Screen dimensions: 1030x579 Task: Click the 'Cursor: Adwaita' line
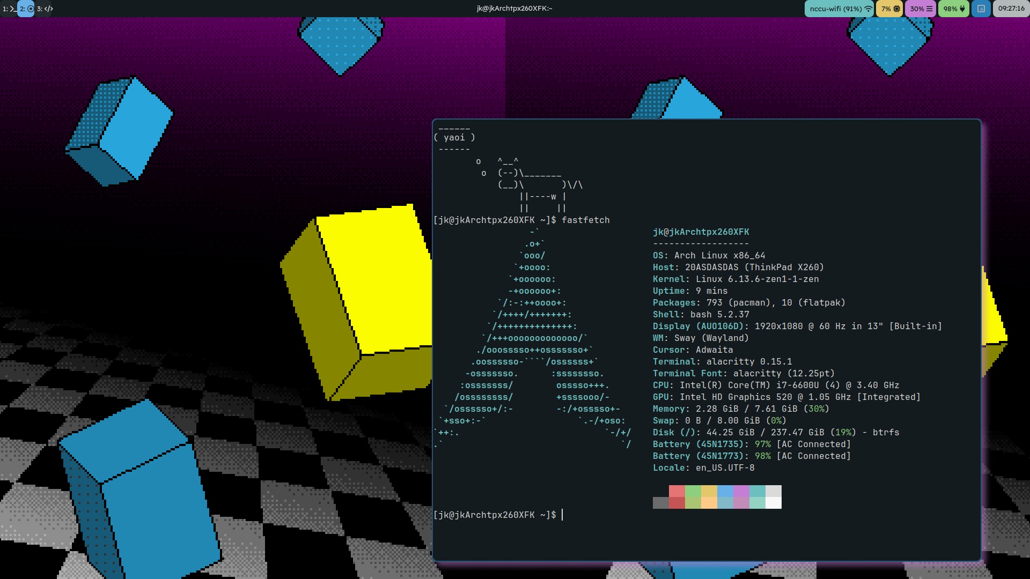point(693,350)
